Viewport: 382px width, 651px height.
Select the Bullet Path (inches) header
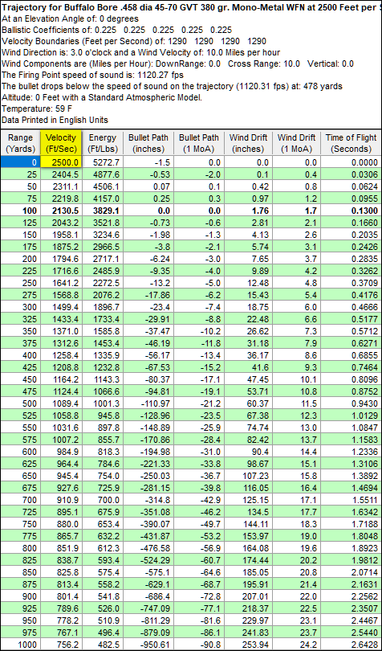click(x=148, y=143)
